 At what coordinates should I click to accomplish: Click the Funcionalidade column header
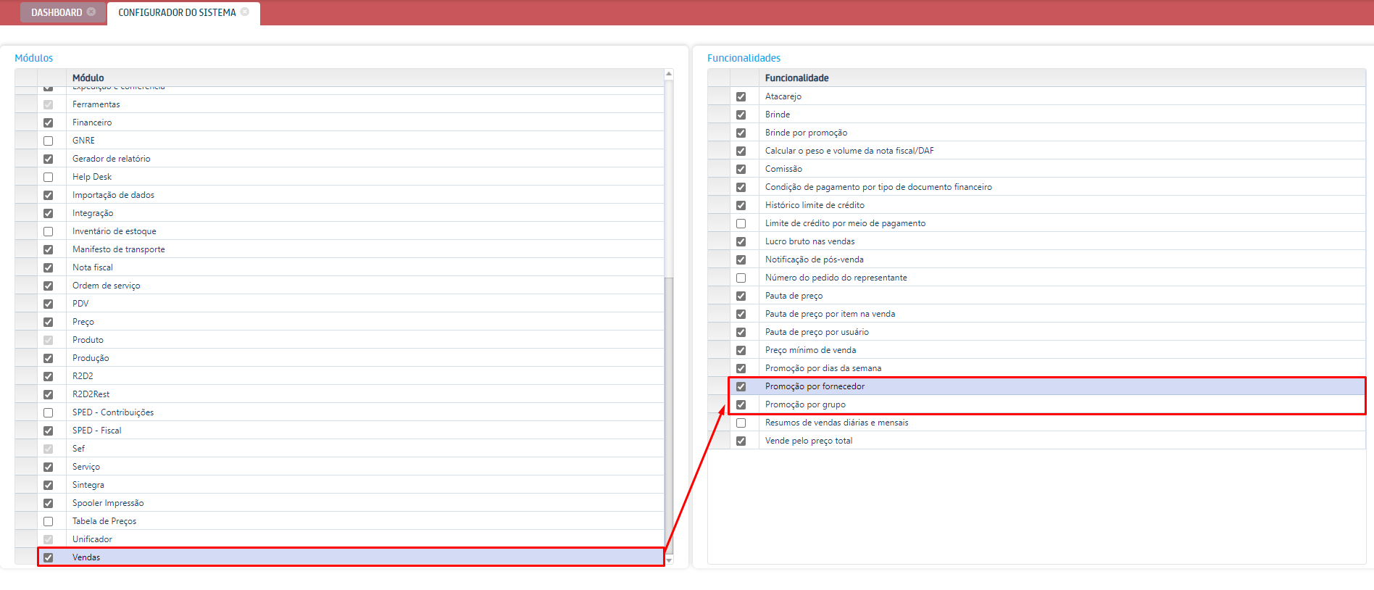point(796,78)
